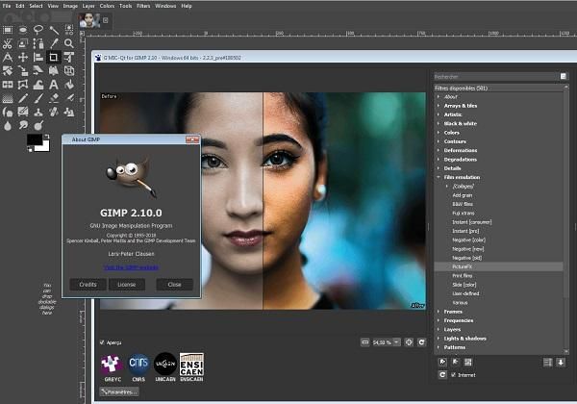
Task: Click the Credits button
Action: (88, 285)
